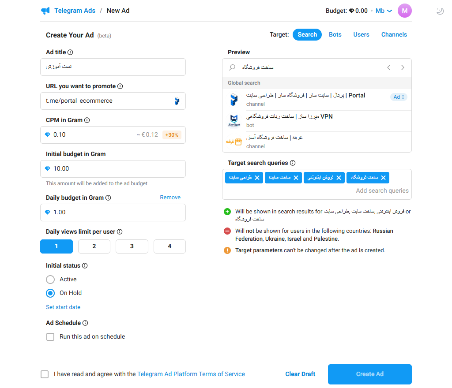The width and height of the screenshot is (452, 388).
Task: Go to next preview with right chevron
Action: 403,67
